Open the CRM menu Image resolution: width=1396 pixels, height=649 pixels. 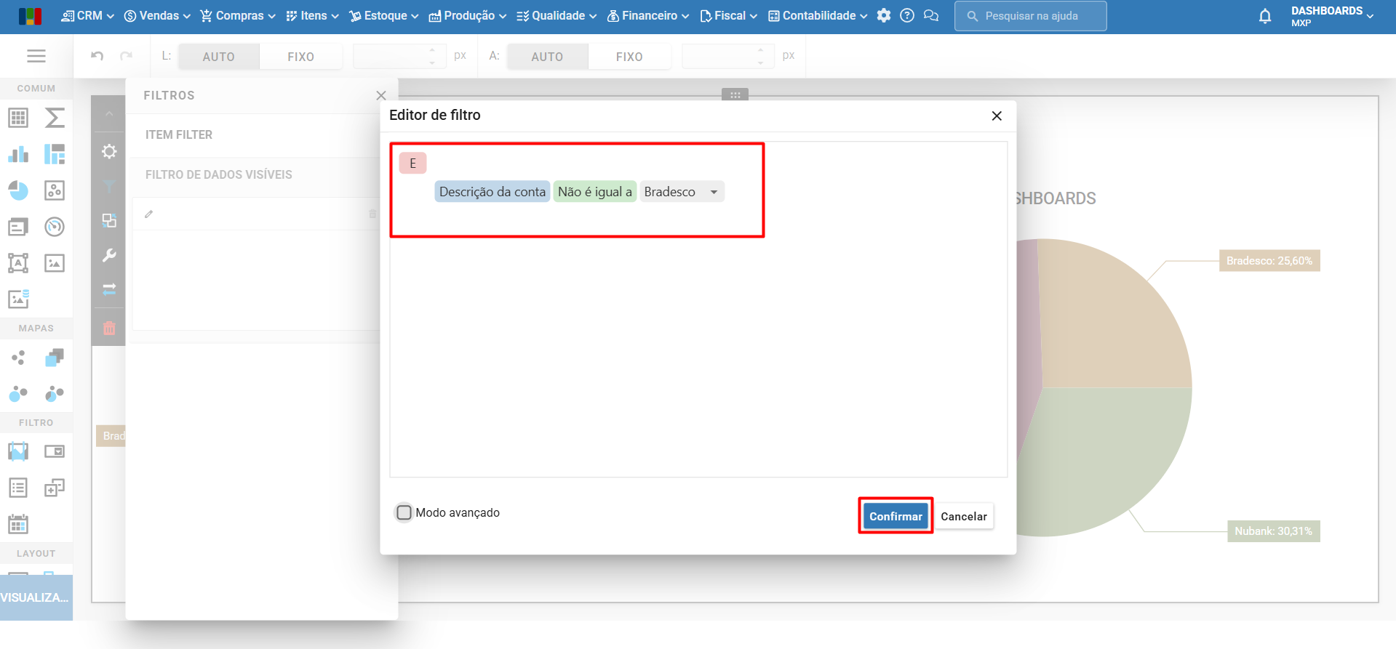87,16
